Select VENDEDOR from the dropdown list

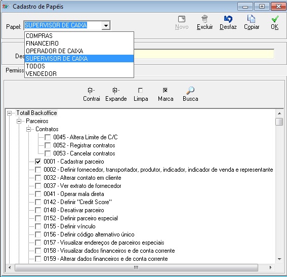[x=79, y=74]
